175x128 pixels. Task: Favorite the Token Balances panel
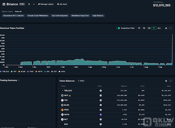(x=166, y=81)
